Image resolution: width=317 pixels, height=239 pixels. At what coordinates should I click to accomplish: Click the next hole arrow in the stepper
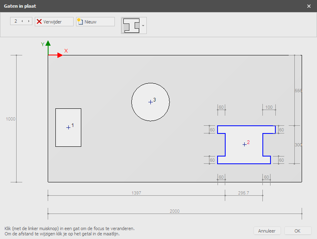pos(28,21)
